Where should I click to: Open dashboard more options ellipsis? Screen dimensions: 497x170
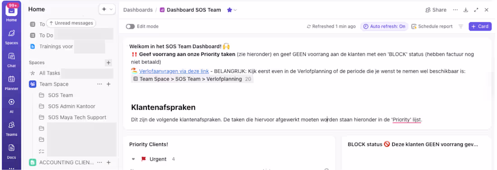click(455, 10)
